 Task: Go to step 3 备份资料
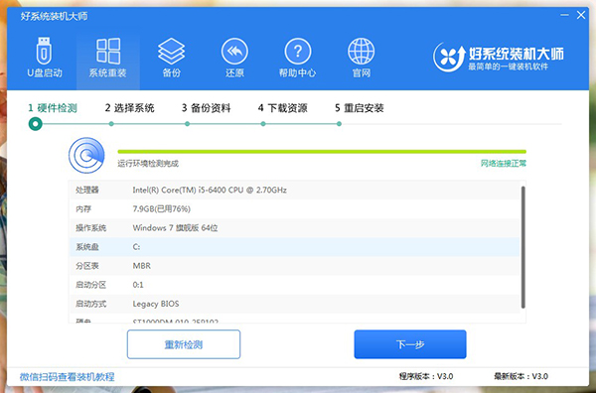pyautogui.click(x=206, y=108)
